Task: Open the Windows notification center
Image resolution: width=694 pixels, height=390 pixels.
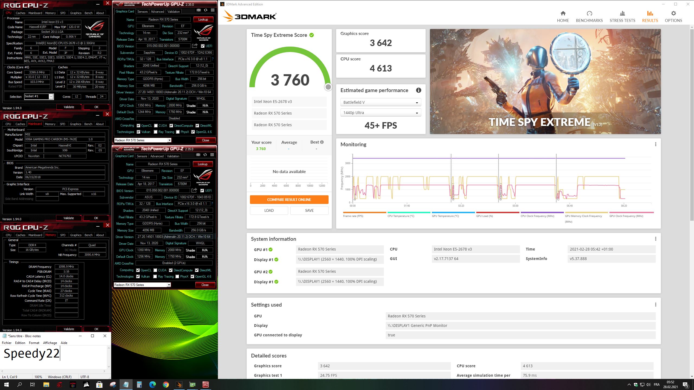Action: coord(686,385)
